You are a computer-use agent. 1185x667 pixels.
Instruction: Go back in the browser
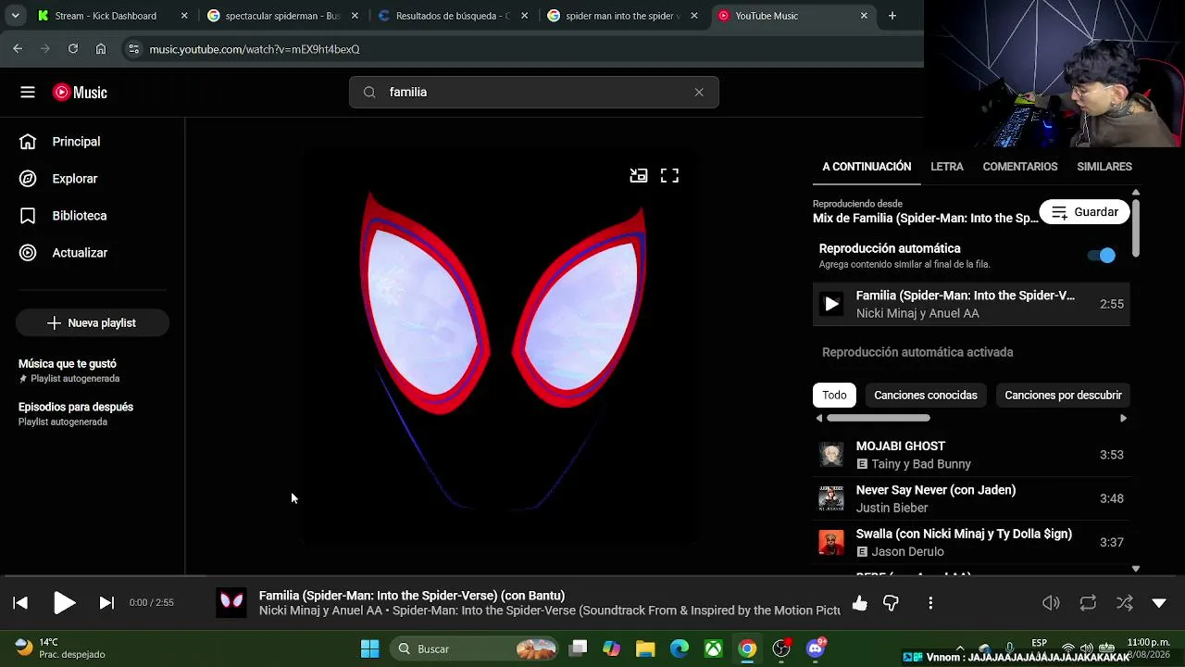point(18,49)
